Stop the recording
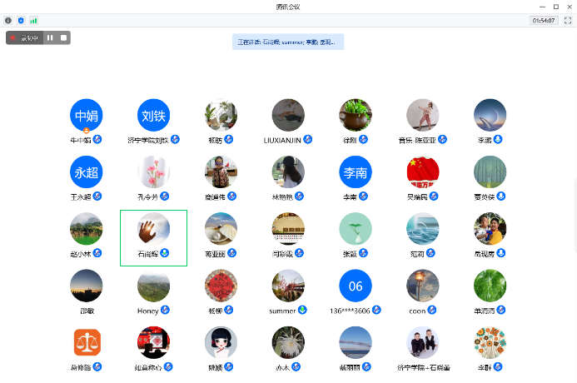The height and width of the screenshot is (383, 577). (63, 37)
